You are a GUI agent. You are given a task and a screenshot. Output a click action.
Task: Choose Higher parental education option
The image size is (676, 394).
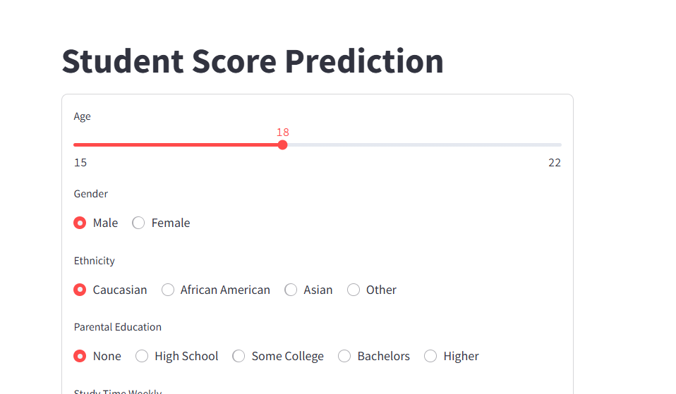pos(430,356)
